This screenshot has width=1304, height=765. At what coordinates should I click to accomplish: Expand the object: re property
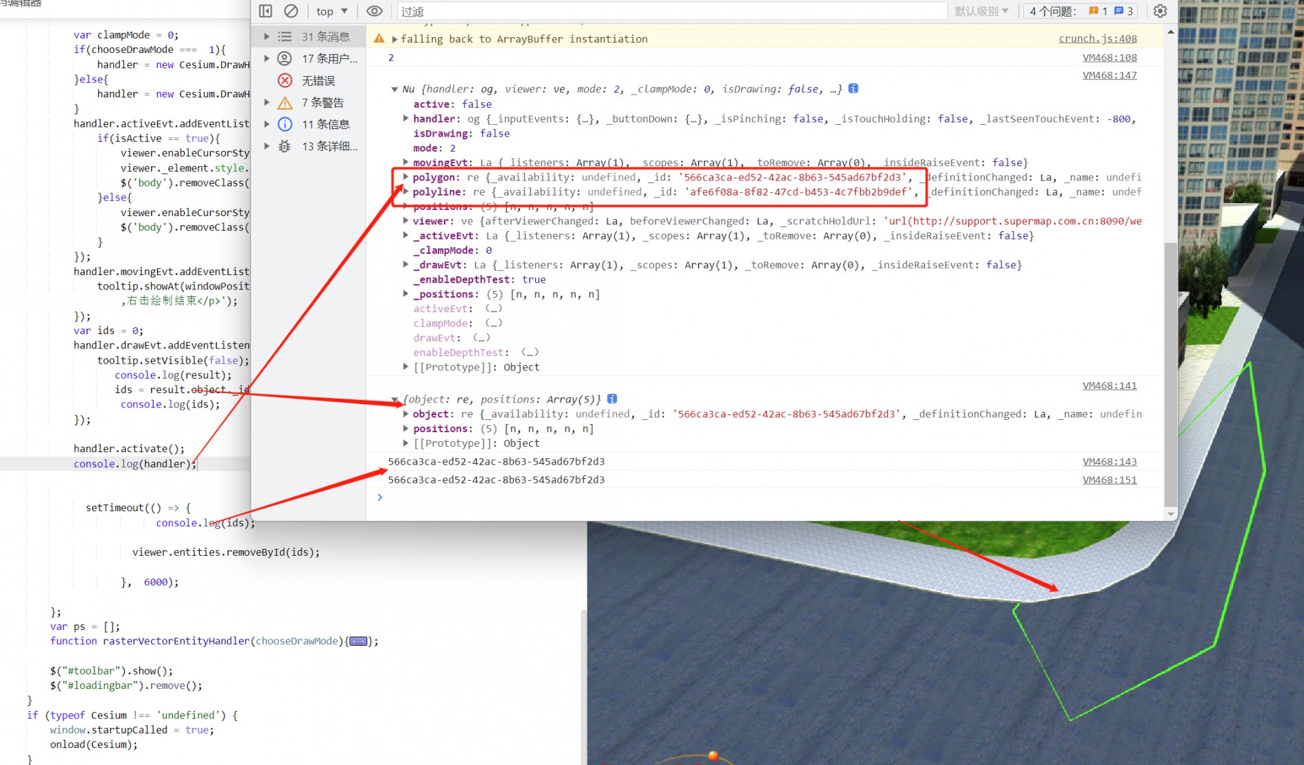tap(406, 414)
